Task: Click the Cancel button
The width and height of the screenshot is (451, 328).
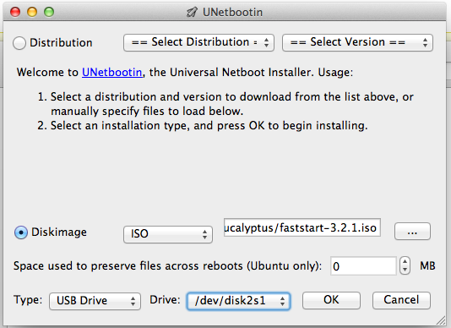Action: pos(401,300)
